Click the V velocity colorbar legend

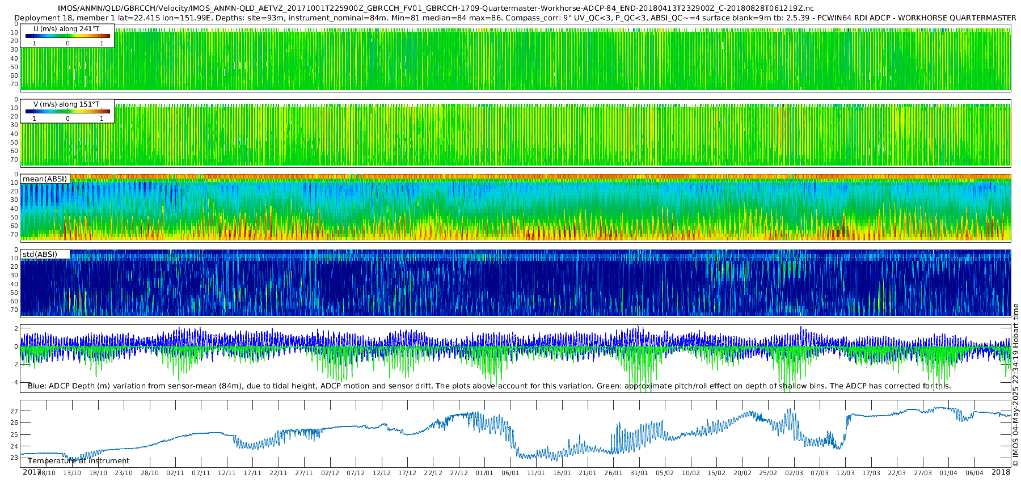67,111
